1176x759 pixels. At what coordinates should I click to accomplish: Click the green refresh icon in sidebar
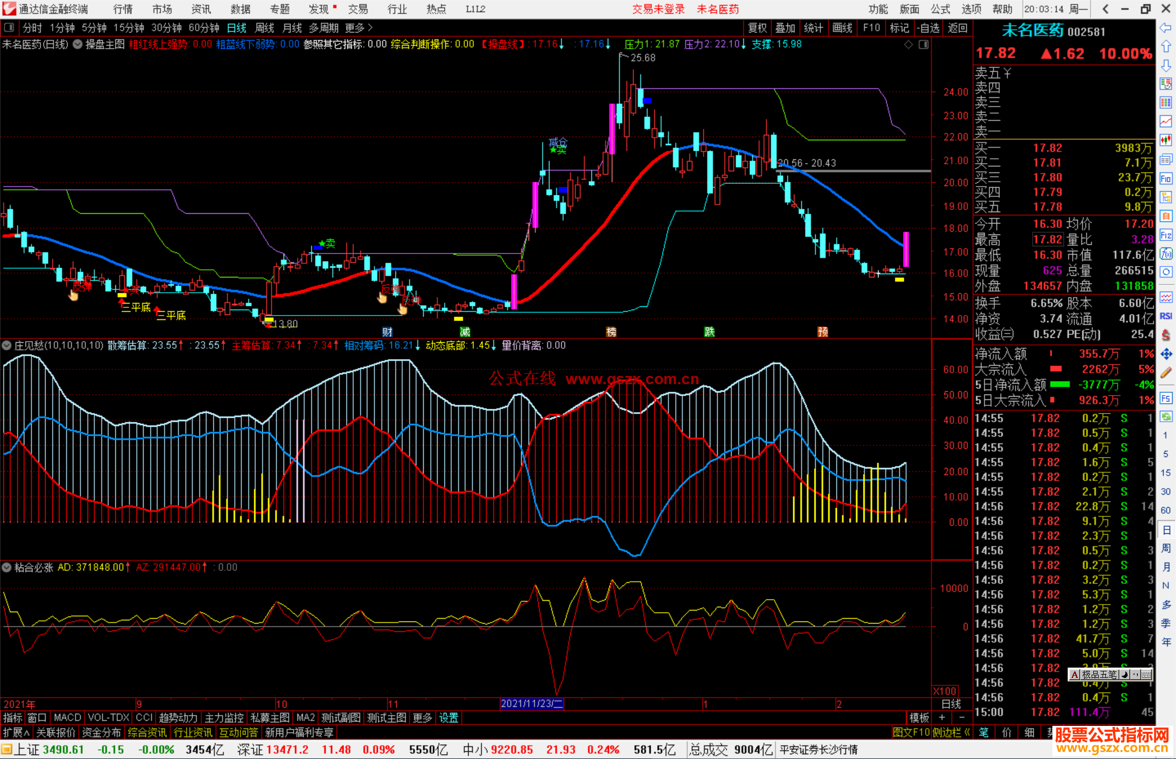point(1166,417)
